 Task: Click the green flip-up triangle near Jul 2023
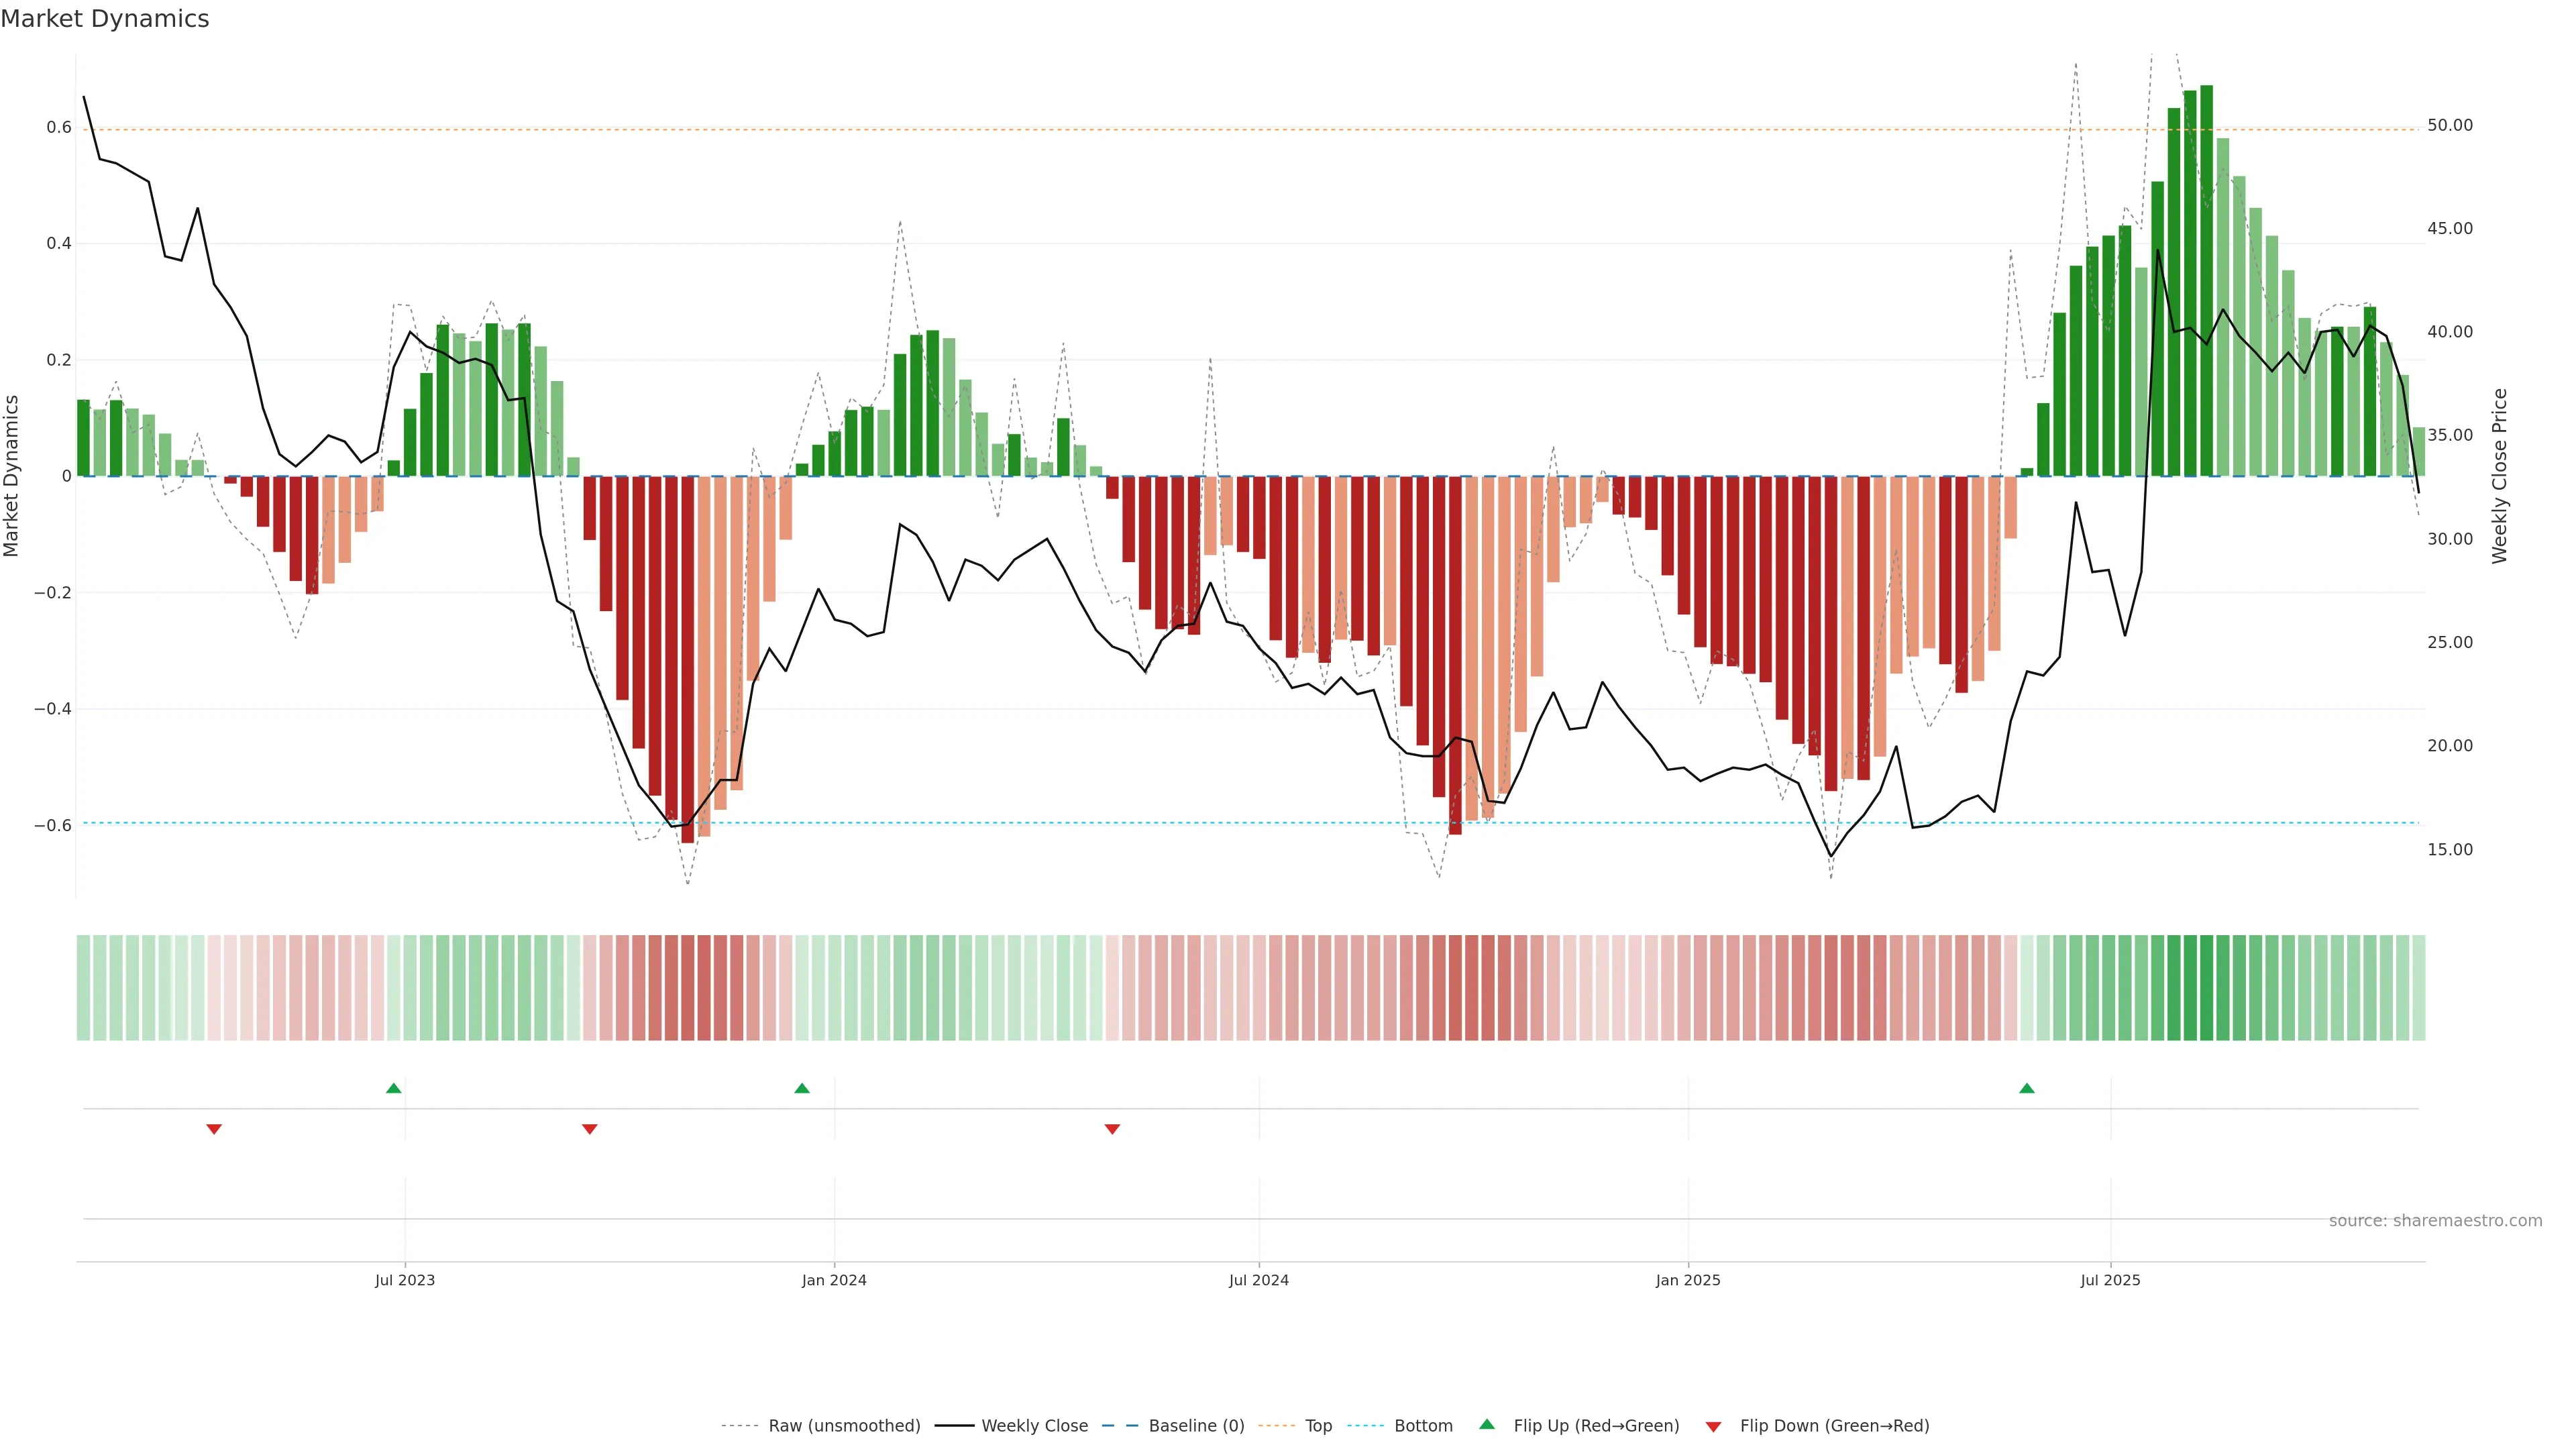pos(394,1088)
